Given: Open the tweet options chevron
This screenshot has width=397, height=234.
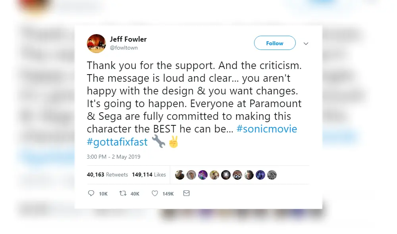Looking at the screenshot, I should pos(306,43).
